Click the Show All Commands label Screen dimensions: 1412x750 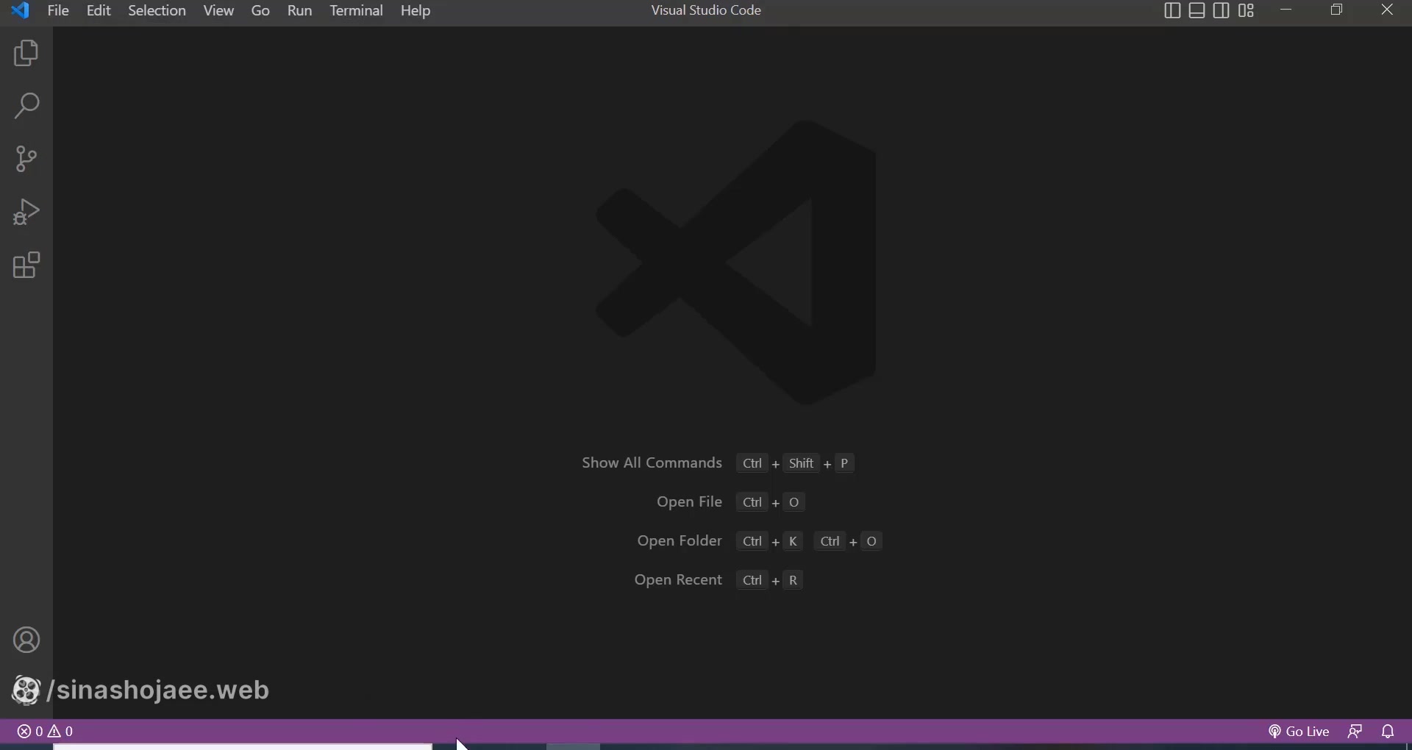coord(652,464)
